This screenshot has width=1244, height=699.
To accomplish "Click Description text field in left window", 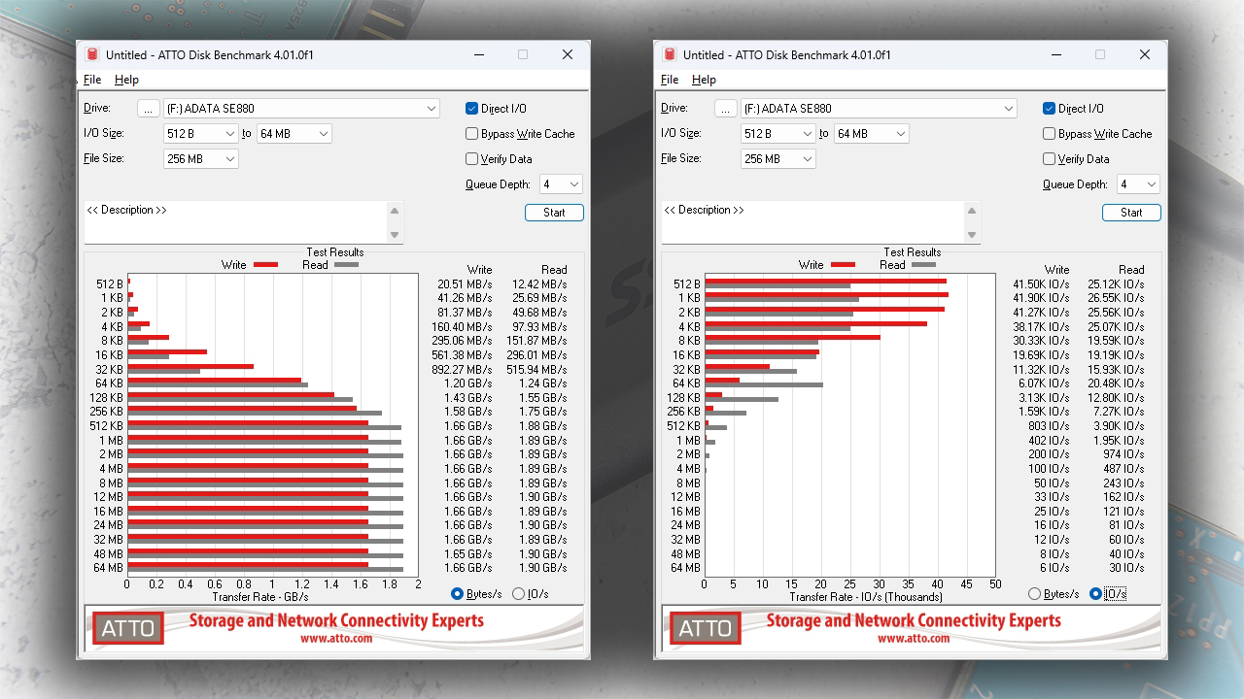I will [x=235, y=222].
